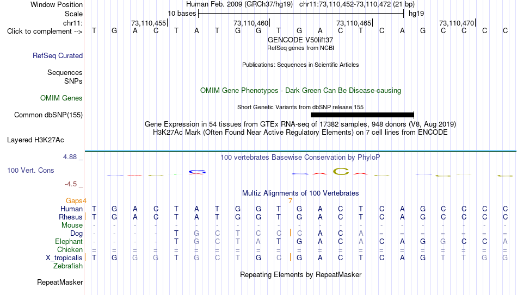Click 'Short Genetic Variants from dbSNP release 155'
517x295 pixels.
(x=300, y=108)
